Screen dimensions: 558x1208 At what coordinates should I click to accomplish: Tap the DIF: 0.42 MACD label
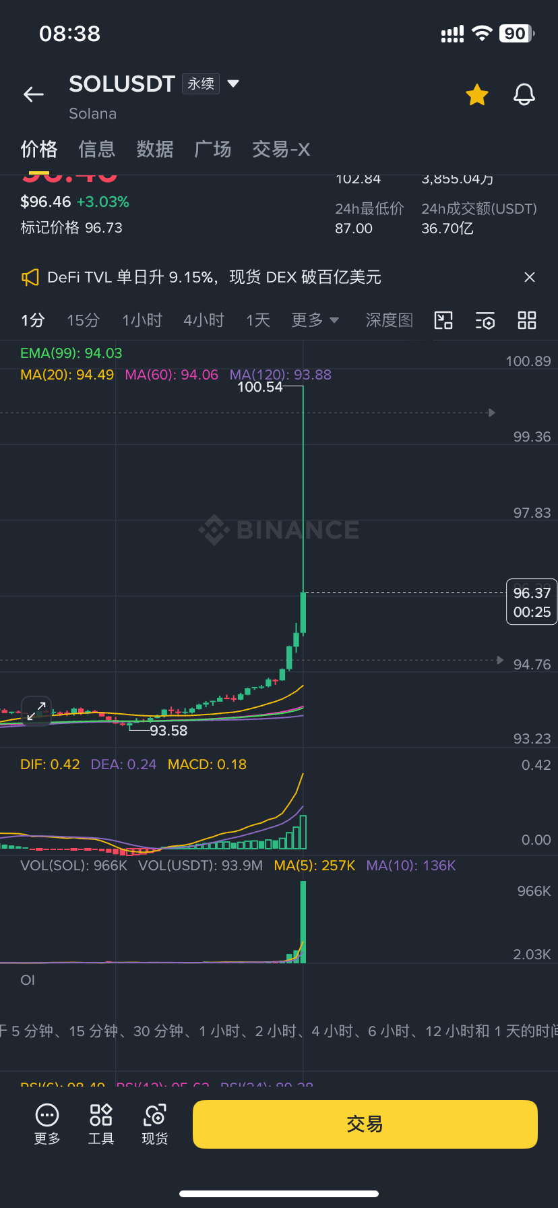point(50,764)
